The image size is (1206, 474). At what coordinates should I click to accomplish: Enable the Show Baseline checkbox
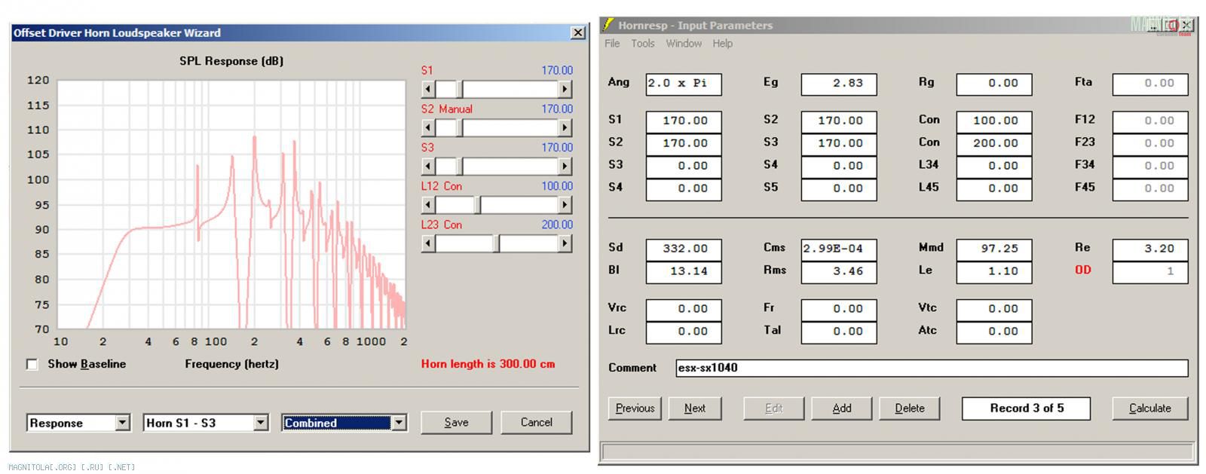pyautogui.click(x=32, y=365)
